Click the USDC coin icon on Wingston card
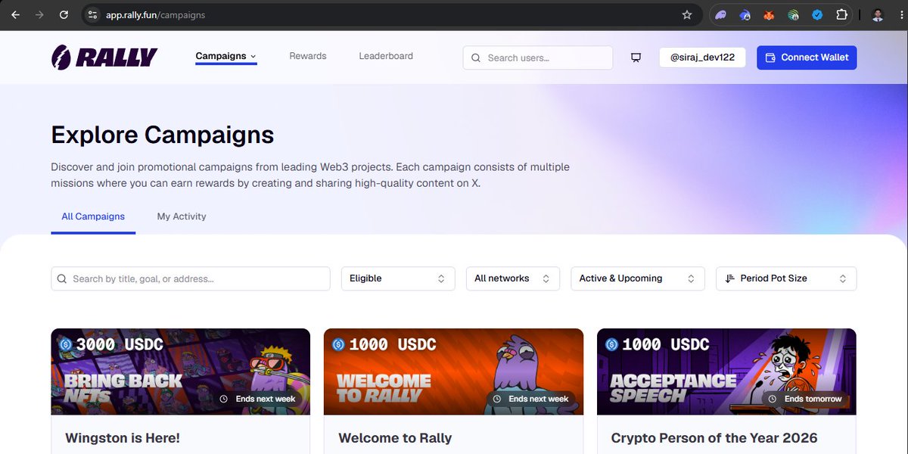 coord(65,344)
